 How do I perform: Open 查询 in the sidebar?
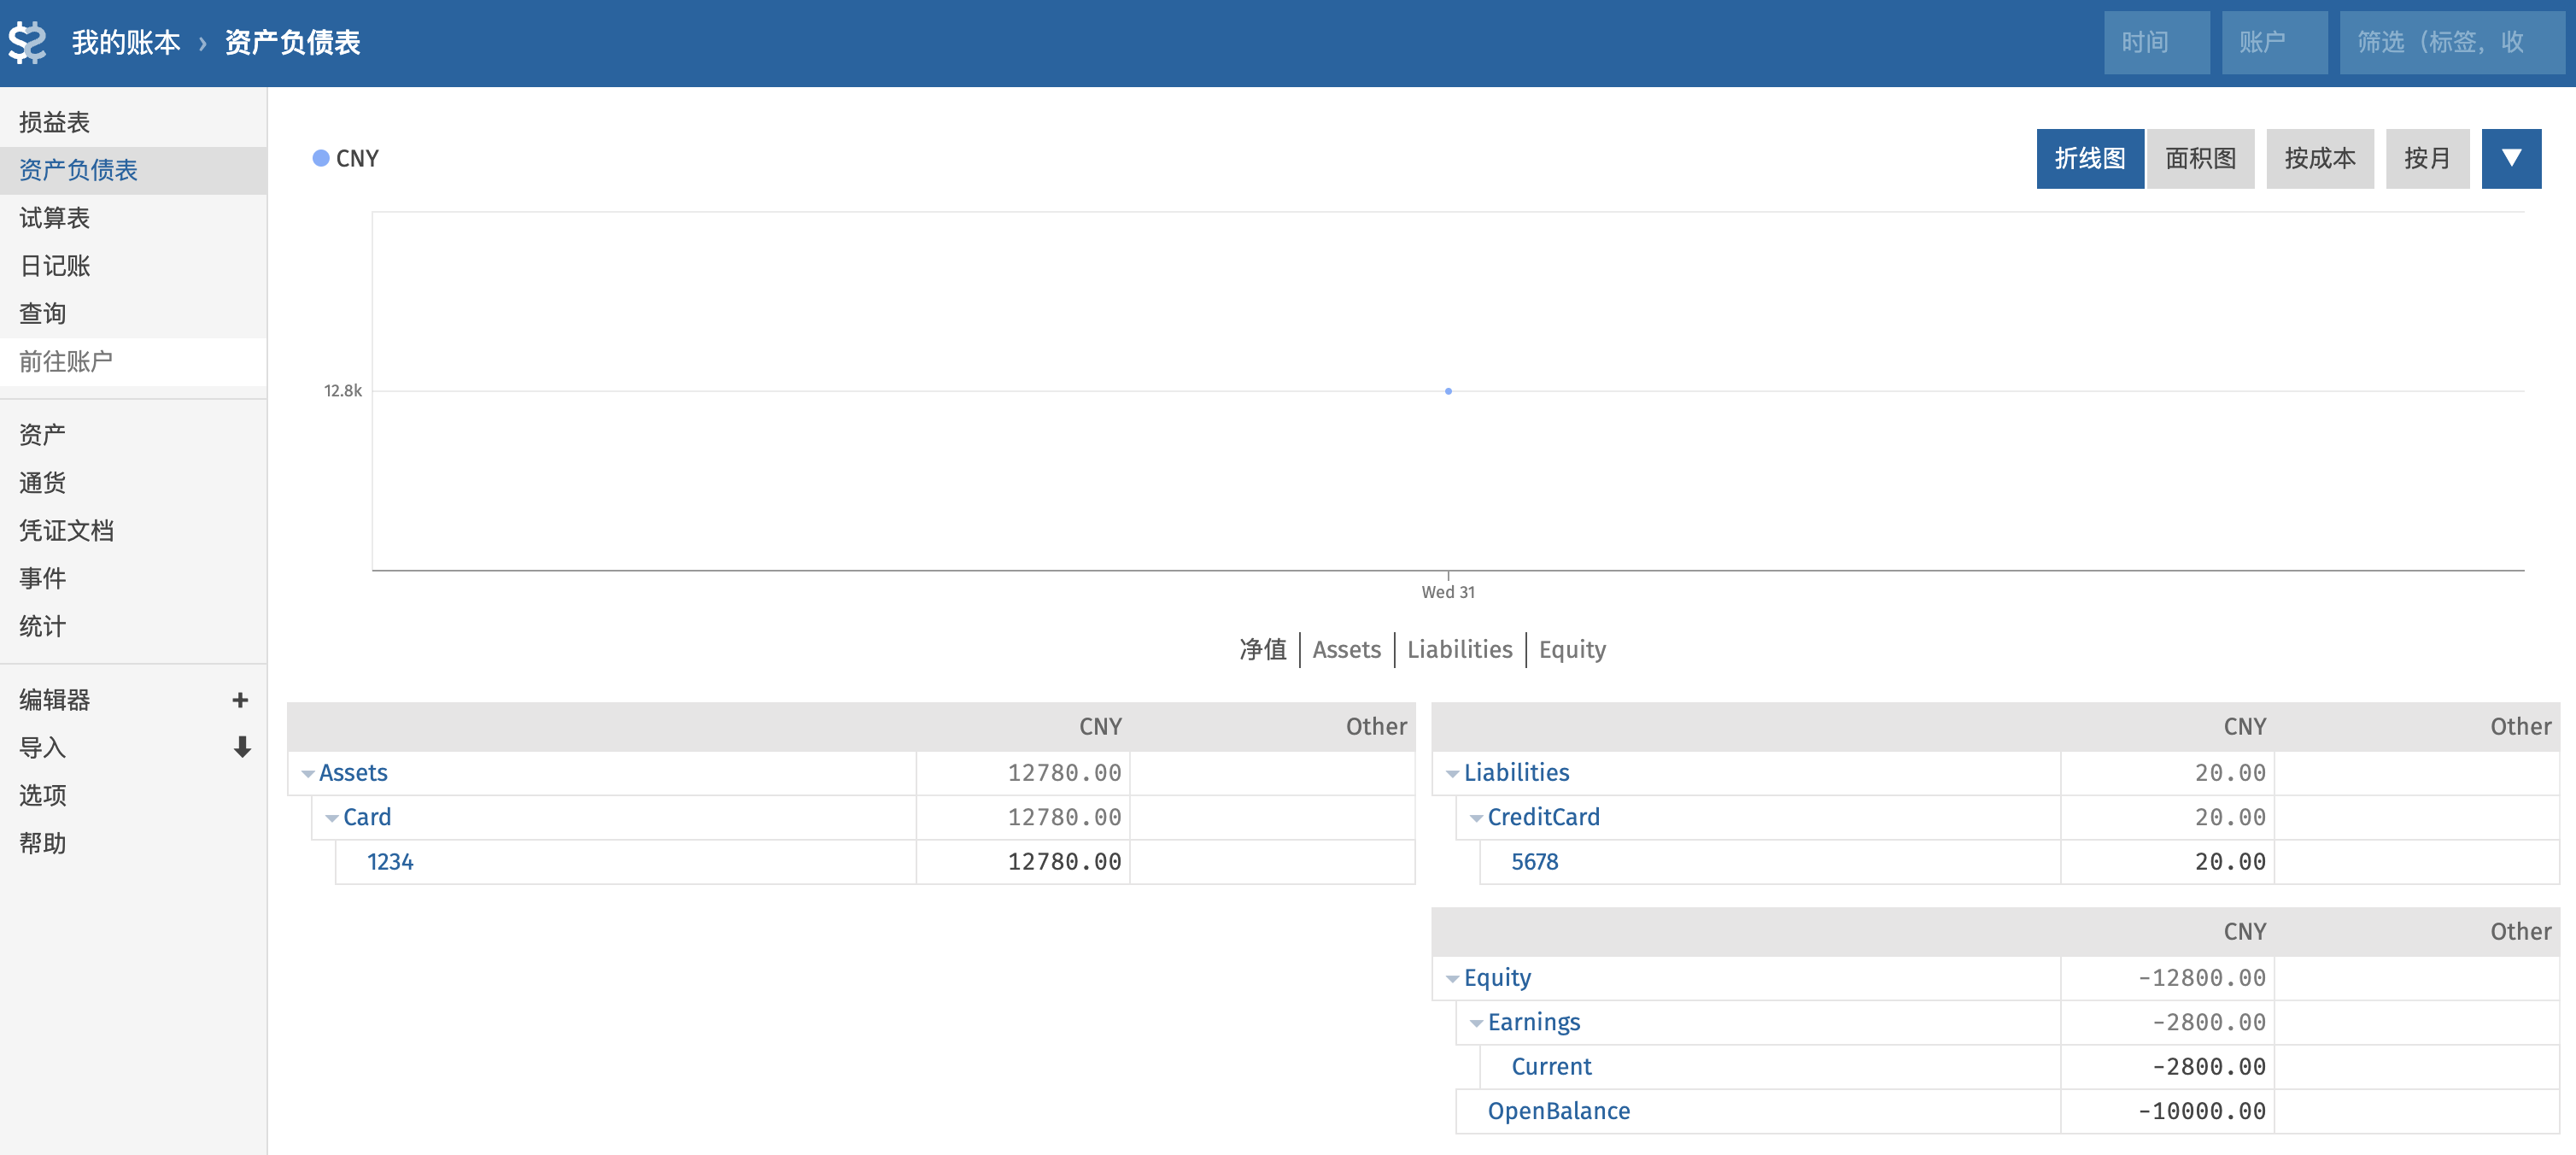pyautogui.click(x=133, y=314)
